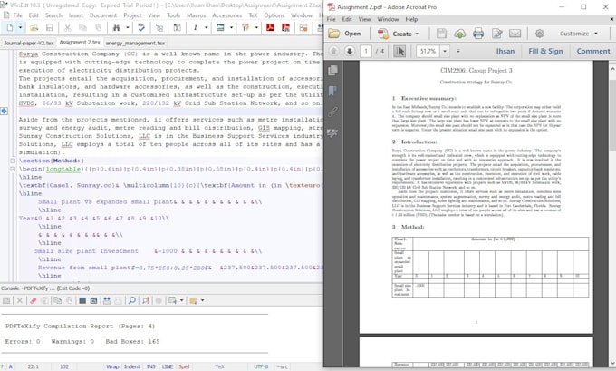The image size is (616, 371).
Task: Expand the italic font dropdown arrow
Action: (x=207, y=27)
